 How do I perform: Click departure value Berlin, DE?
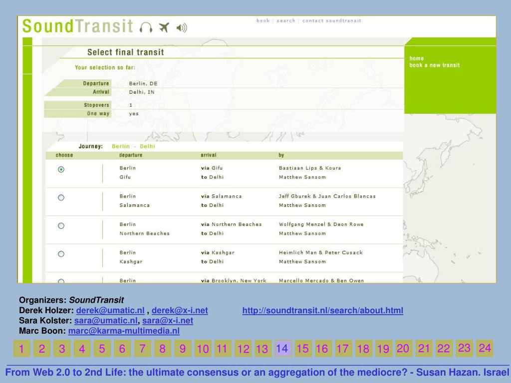click(143, 84)
